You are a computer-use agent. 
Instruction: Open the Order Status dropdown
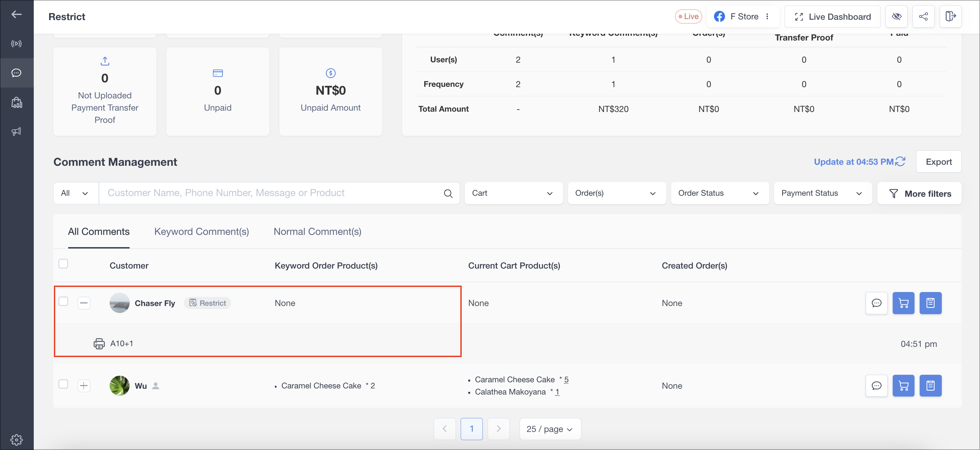(719, 193)
